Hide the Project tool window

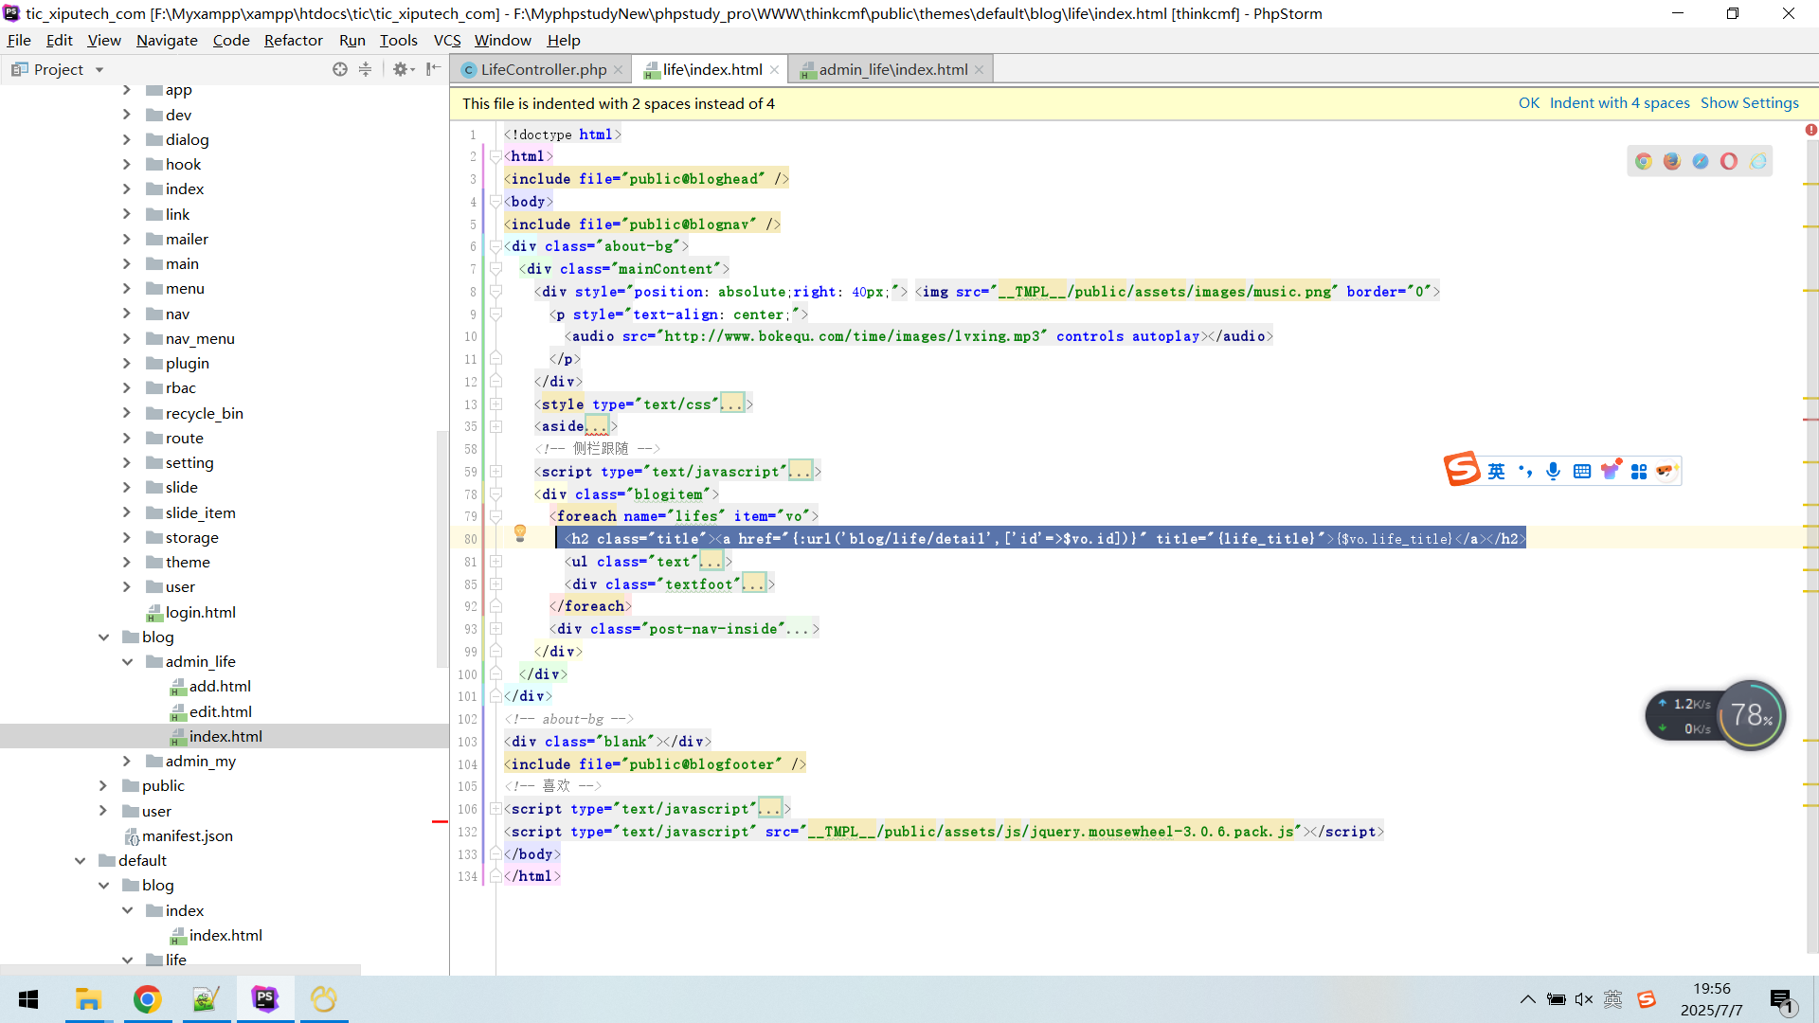[433, 69]
